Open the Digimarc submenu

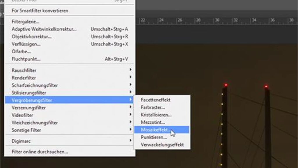click(x=21, y=141)
